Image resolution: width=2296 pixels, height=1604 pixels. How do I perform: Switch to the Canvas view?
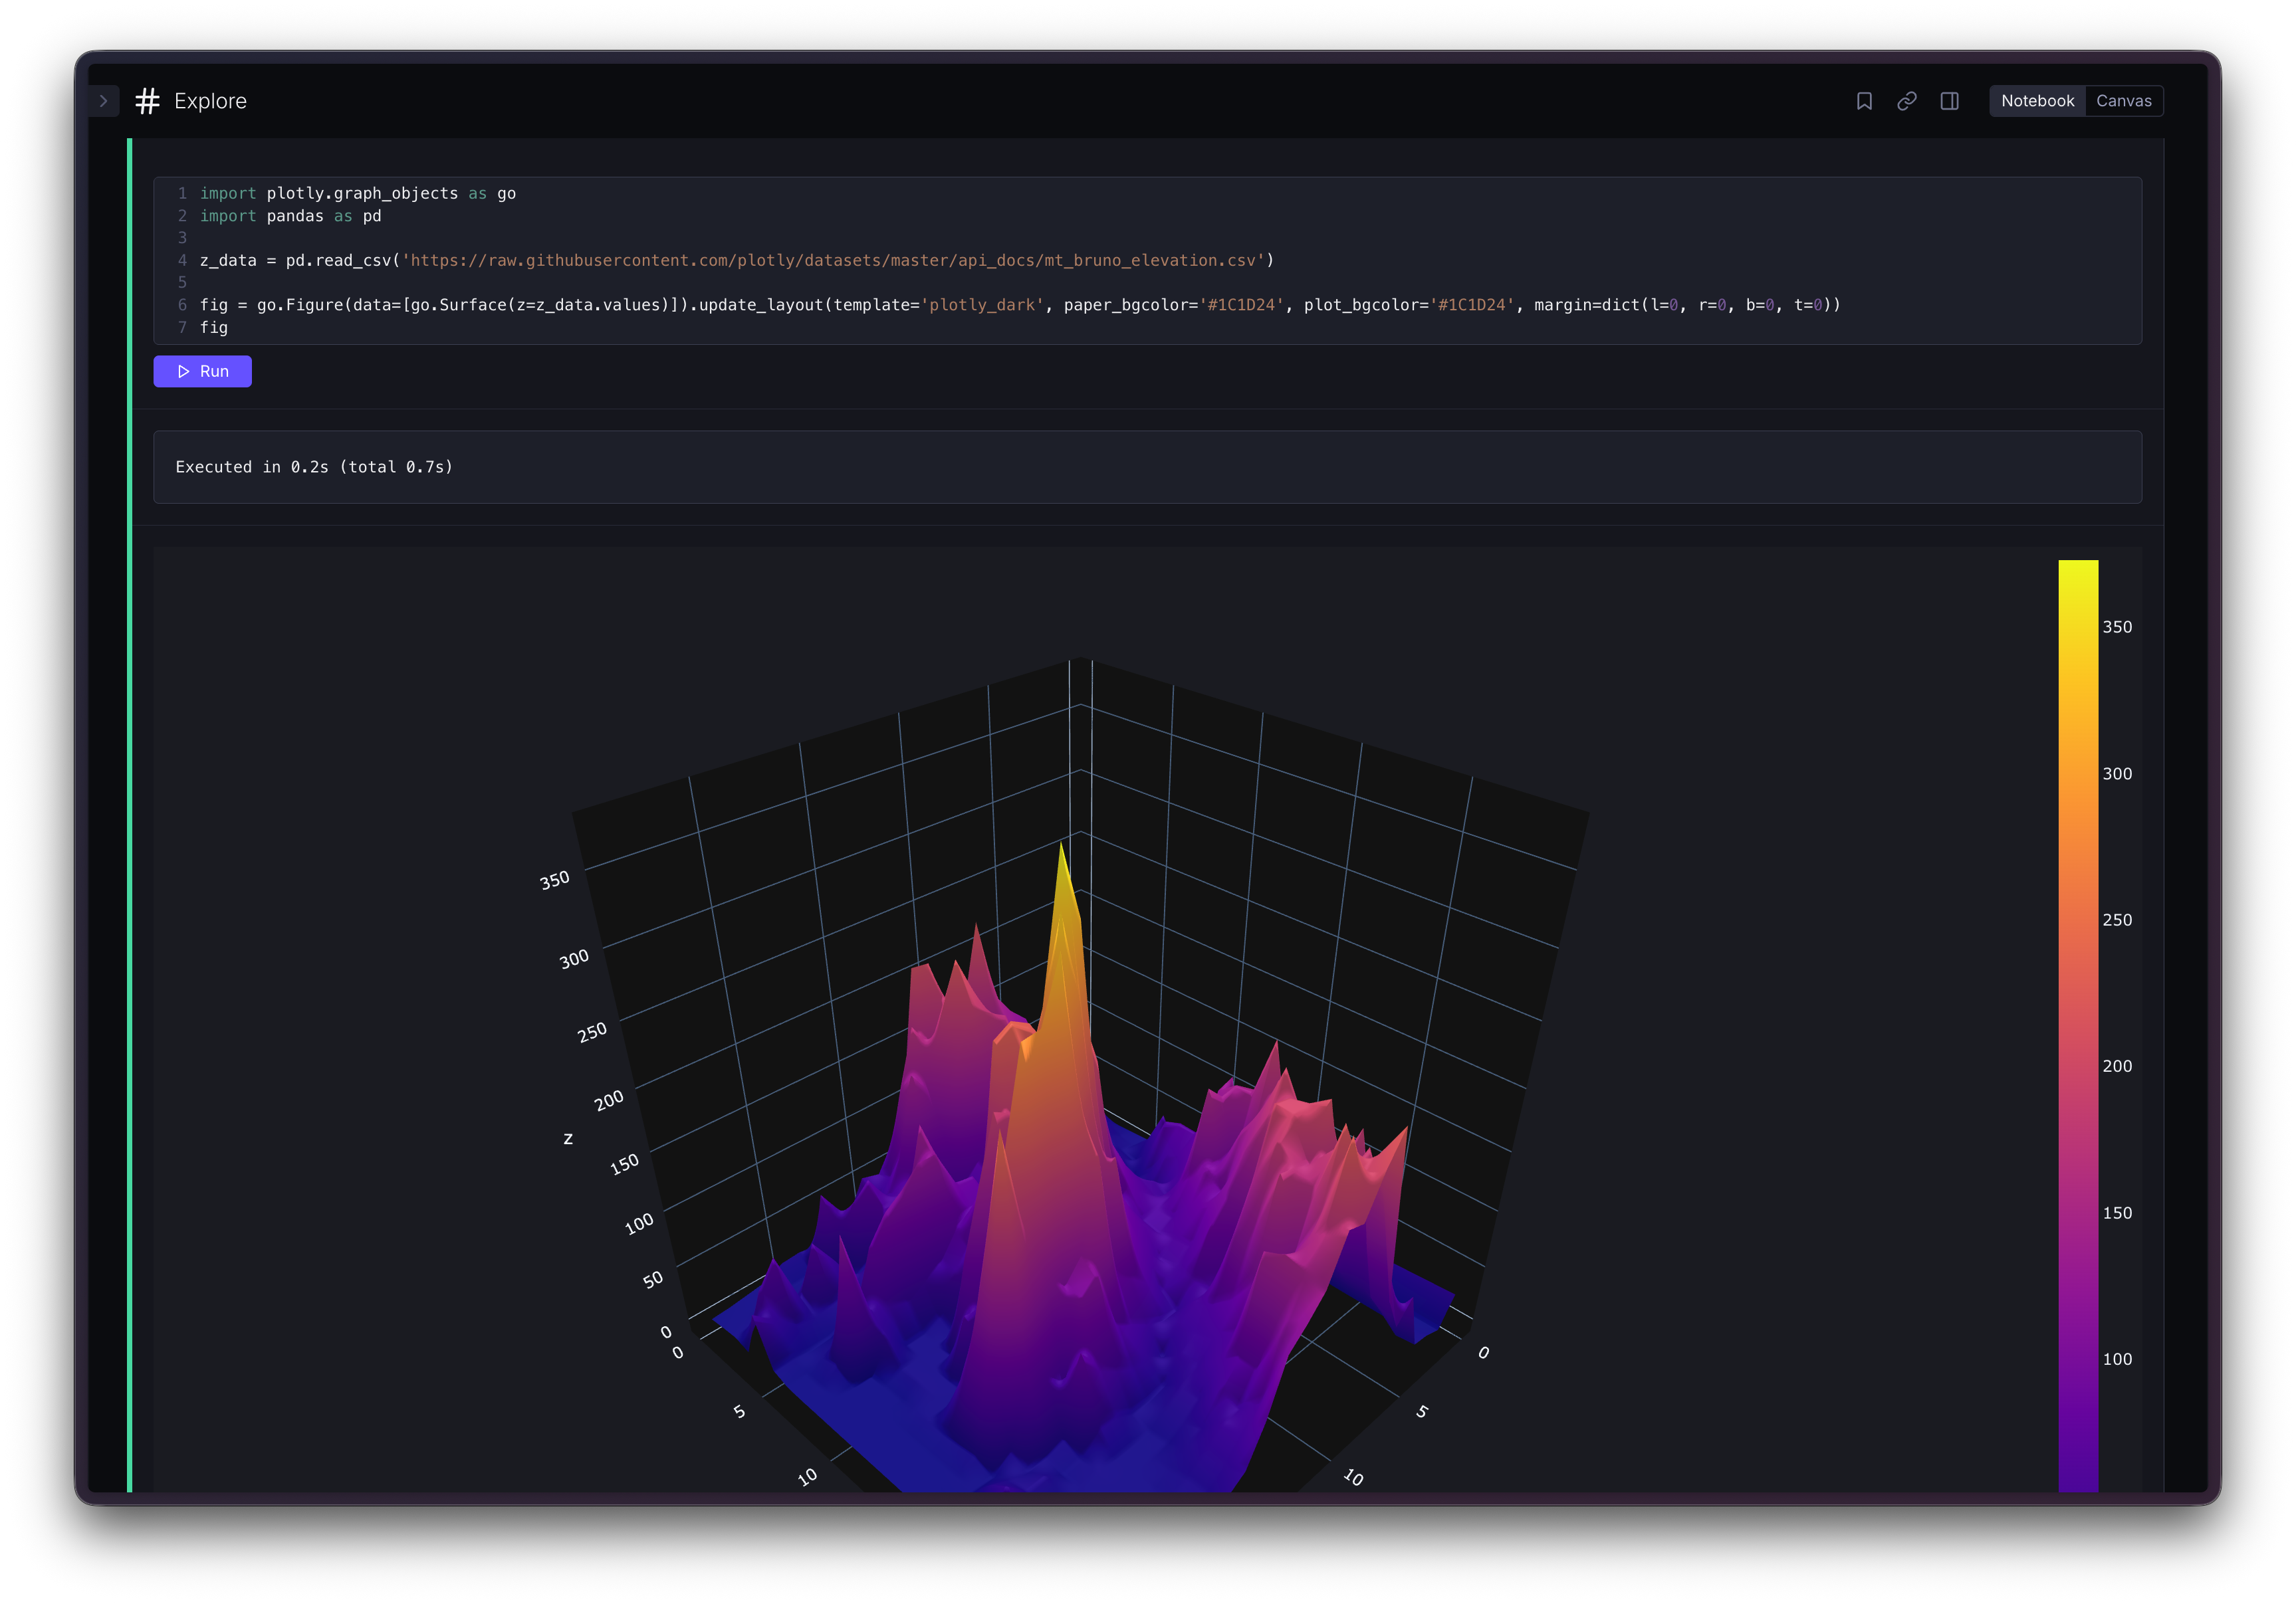2123,101
